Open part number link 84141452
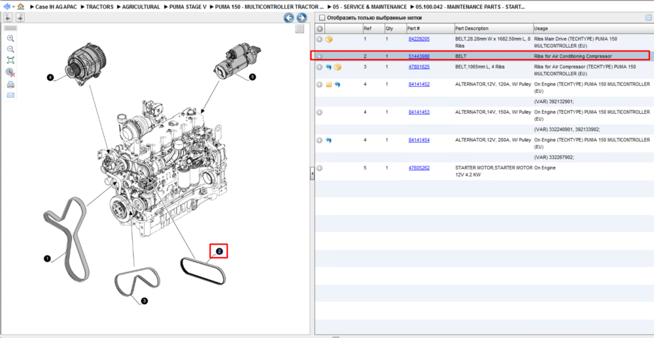654x338 pixels. tap(419, 84)
